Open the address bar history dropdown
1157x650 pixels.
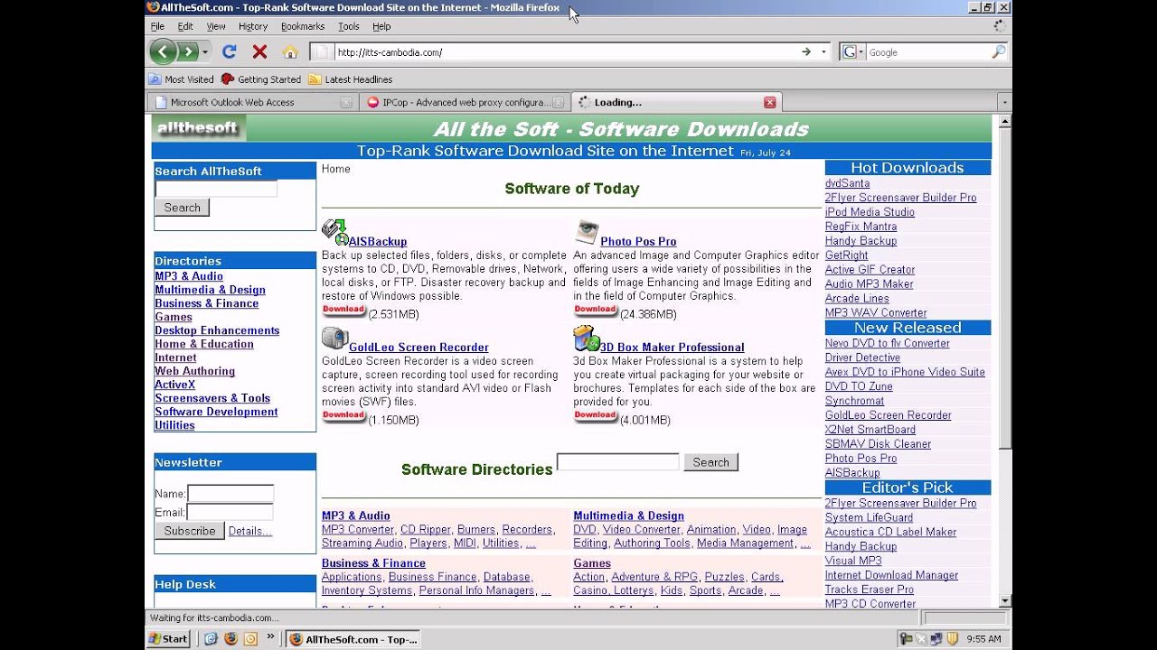point(823,52)
